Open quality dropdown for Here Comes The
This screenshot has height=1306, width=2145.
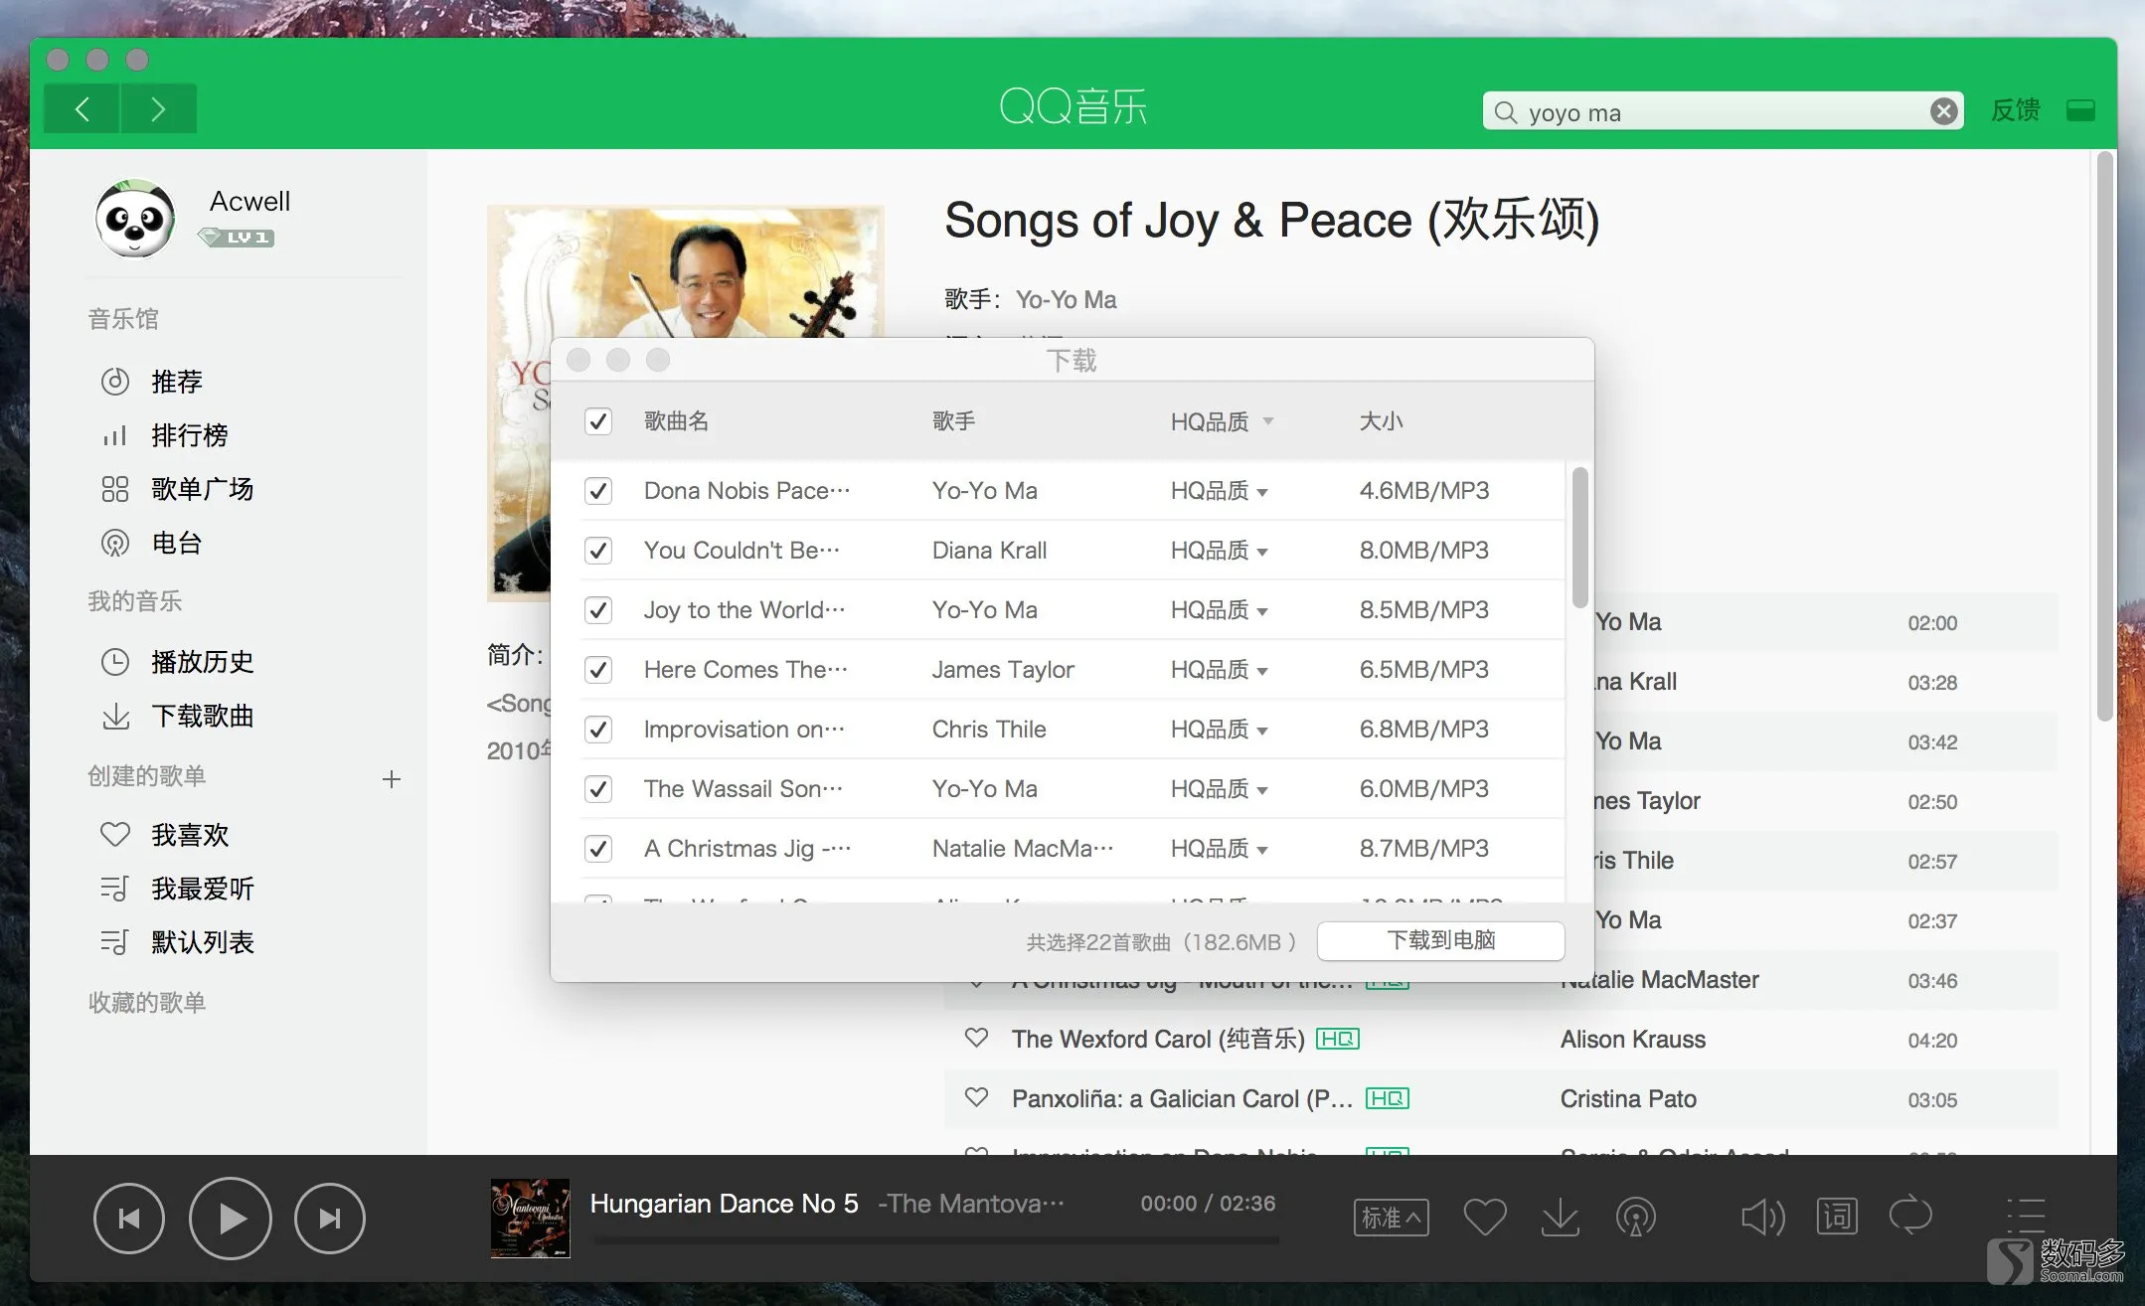coord(1220,670)
